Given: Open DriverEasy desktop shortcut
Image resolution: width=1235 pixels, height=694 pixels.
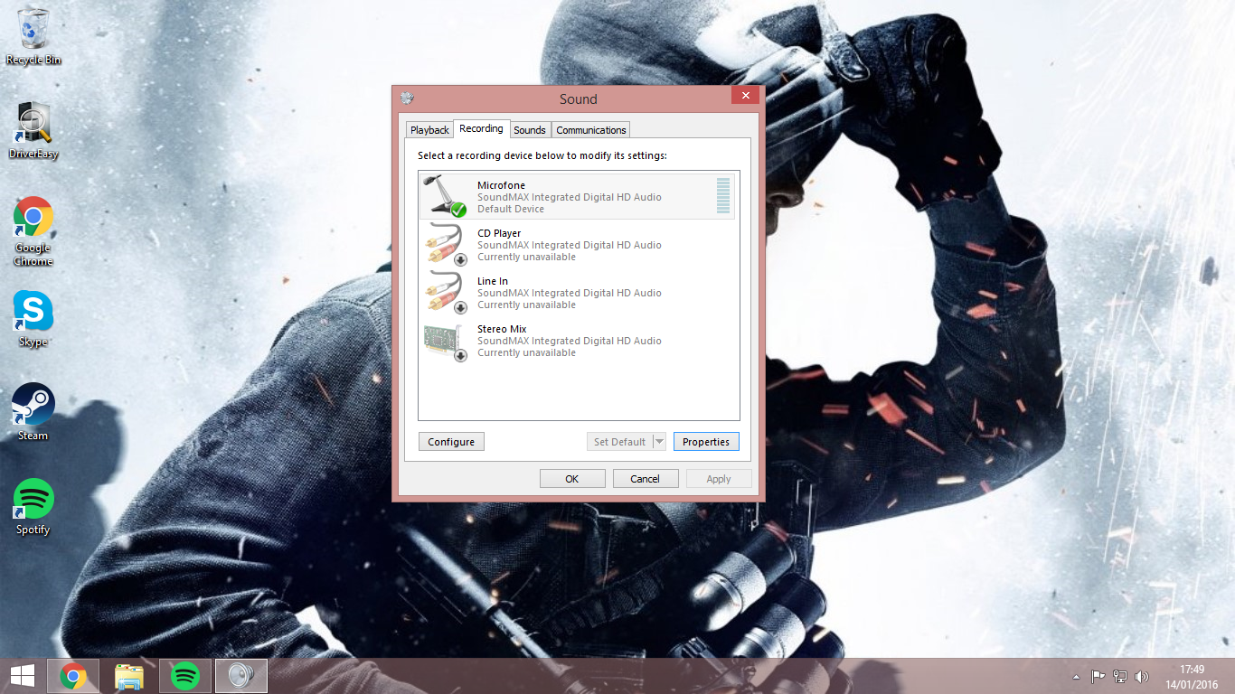Looking at the screenshot, I should [x=33, y=130].
